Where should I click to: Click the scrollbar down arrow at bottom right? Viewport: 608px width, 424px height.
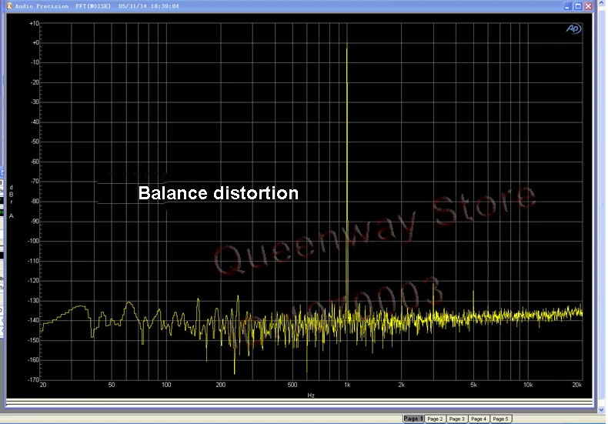coord(602,409)
